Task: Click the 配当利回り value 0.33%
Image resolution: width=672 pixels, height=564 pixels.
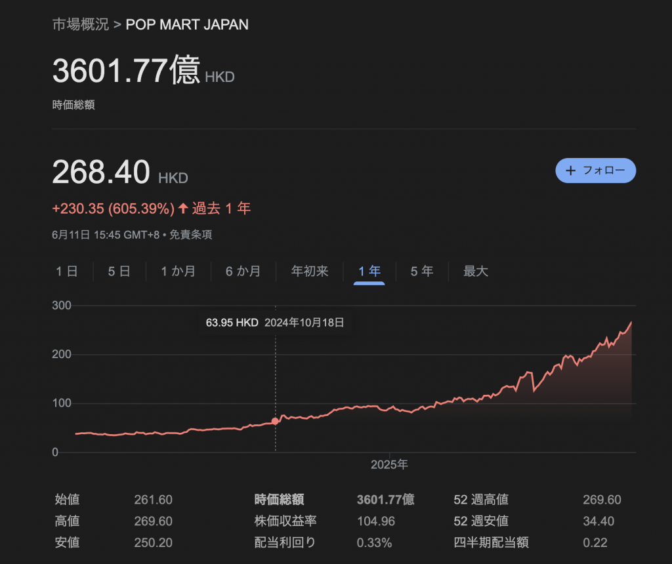Action: [374, 542]
